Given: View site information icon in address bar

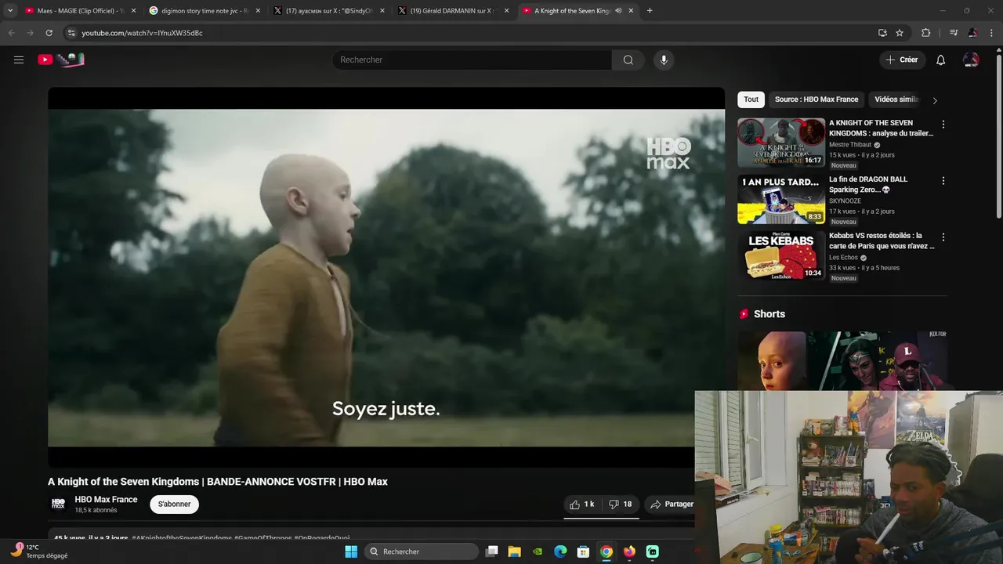Looking at the screenshot, I should pos(71,33).
